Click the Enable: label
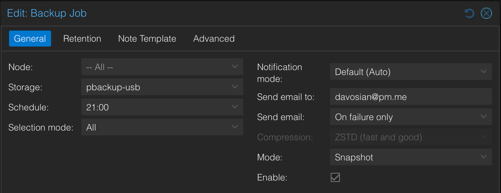501x193 pixels. pyautogui.click(x=272, y=177)
